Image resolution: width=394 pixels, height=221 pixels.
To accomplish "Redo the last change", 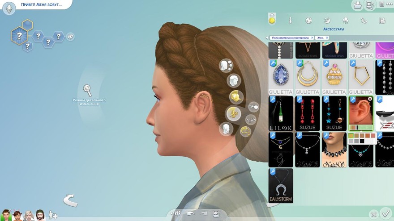I will [204, 213].
